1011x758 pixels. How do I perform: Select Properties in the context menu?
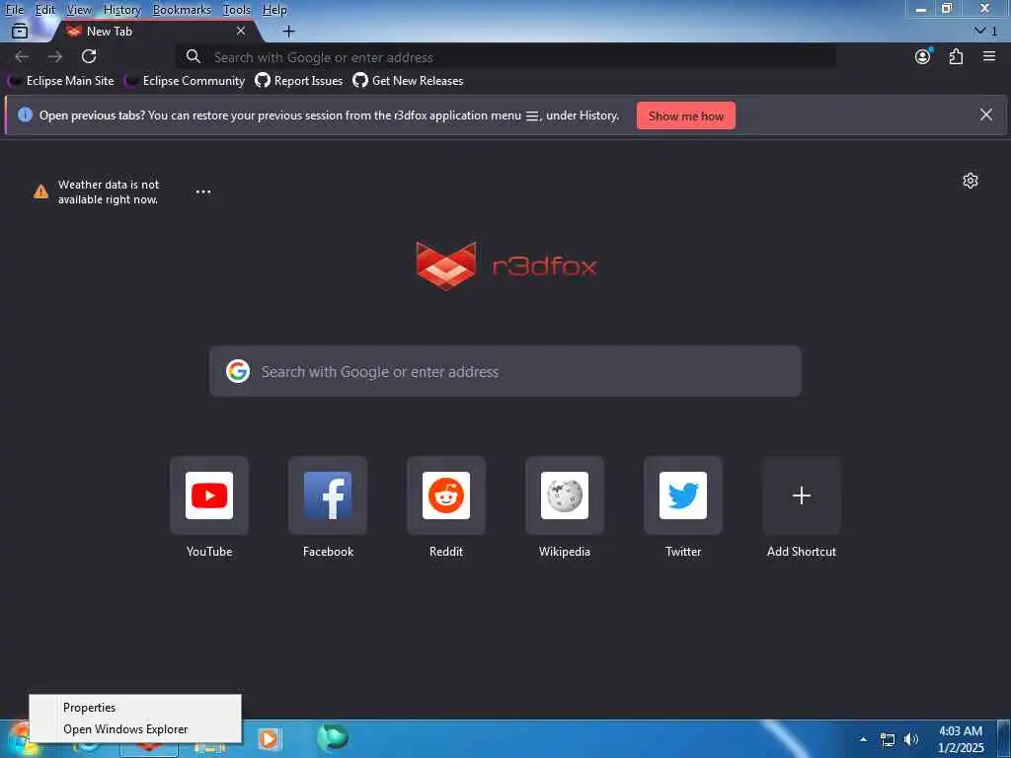135,707
